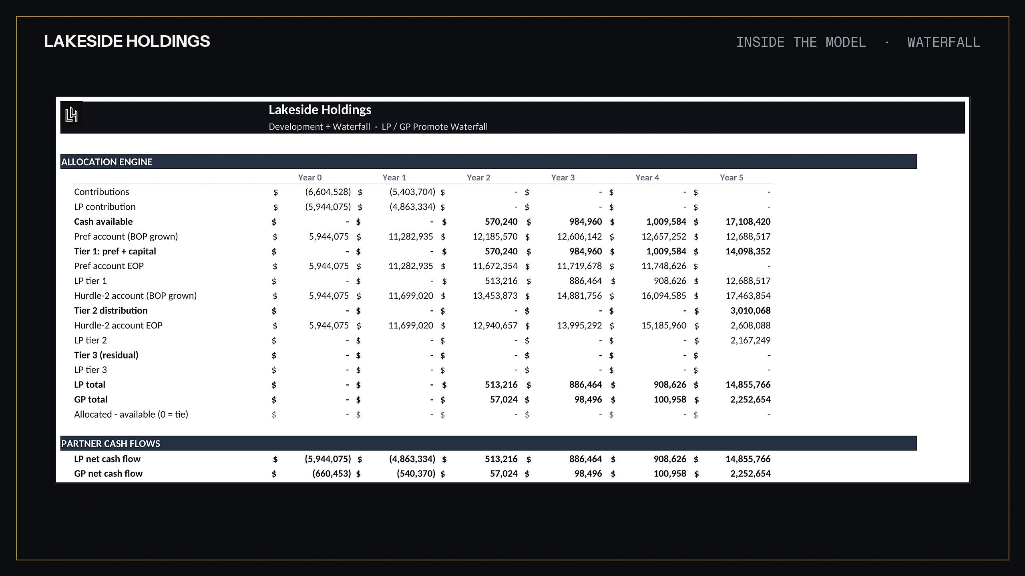
Task: Select the GP net cash flow label
Action: click(x=109, y=473)
